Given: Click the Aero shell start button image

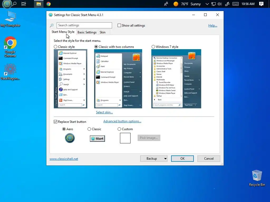Looking at the screenshot, I should click(70, 138).
